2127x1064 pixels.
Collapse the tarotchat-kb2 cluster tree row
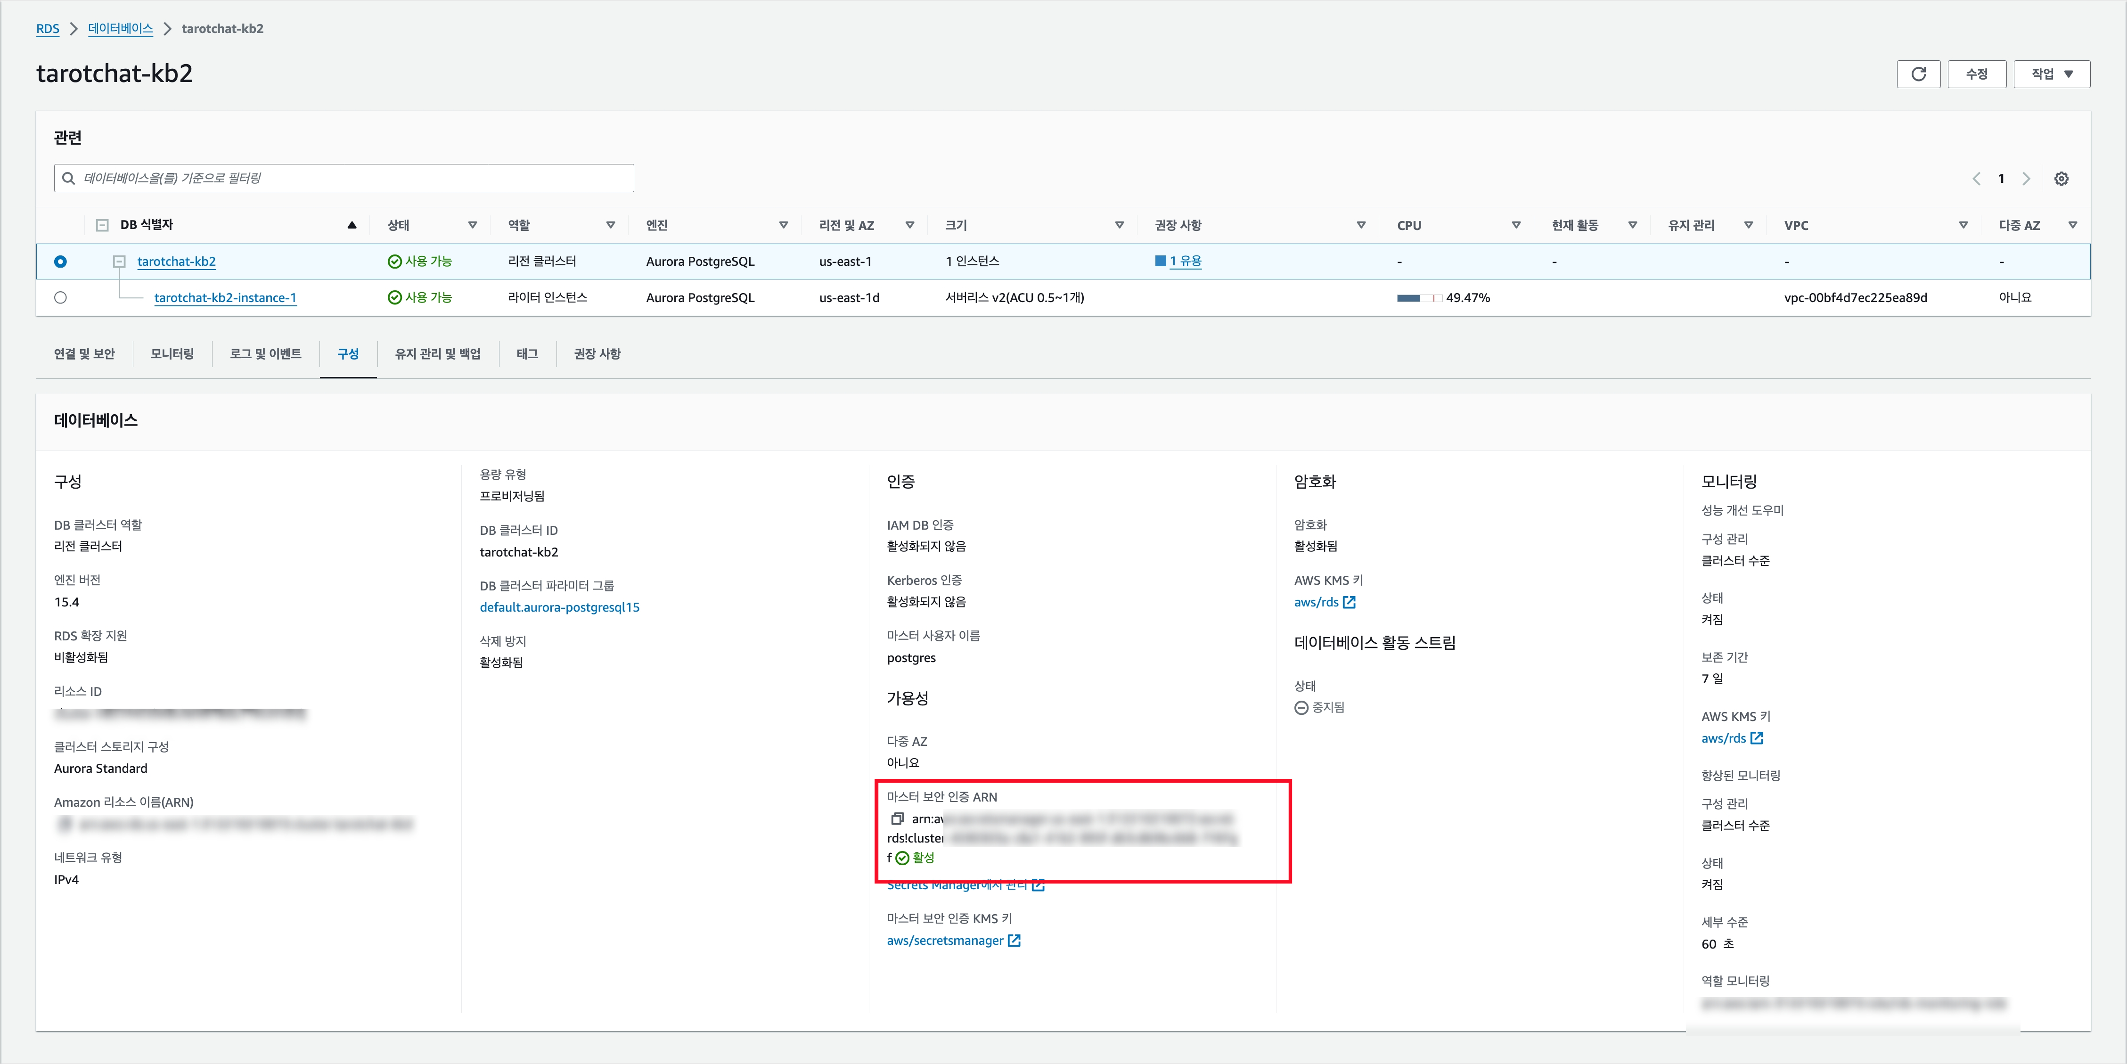(119, 262)
